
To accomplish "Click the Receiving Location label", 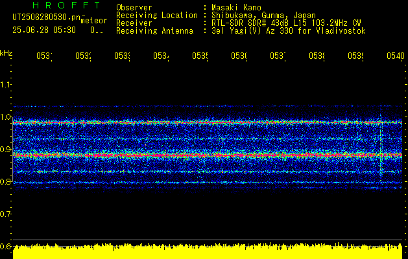I will 157,16.
